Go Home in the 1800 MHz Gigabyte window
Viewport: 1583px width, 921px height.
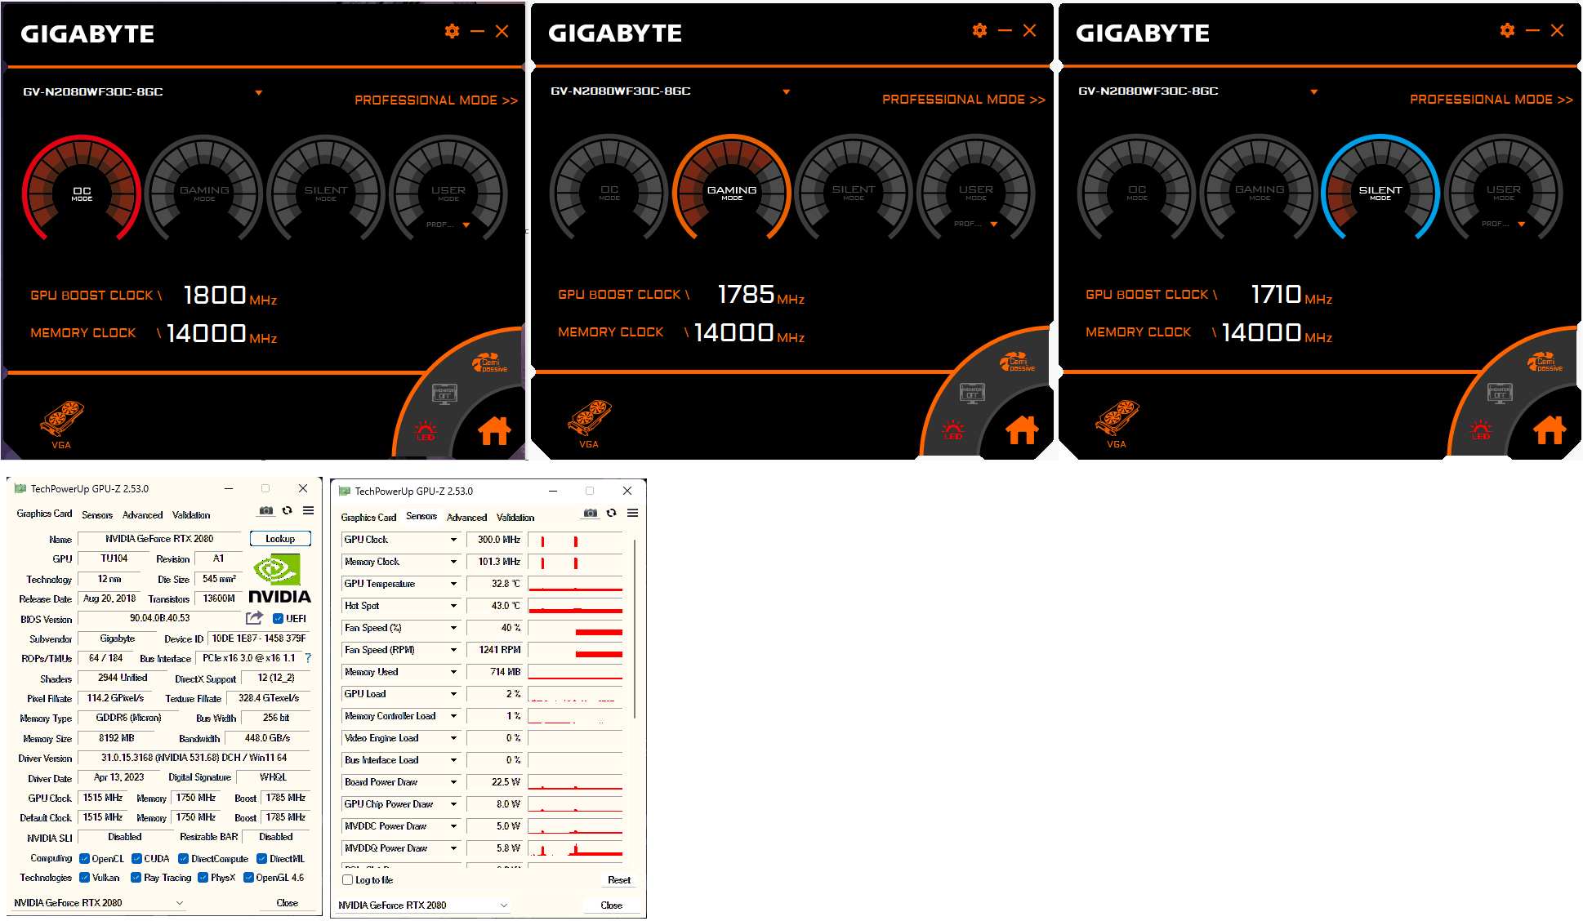click(x=494, y=429)
